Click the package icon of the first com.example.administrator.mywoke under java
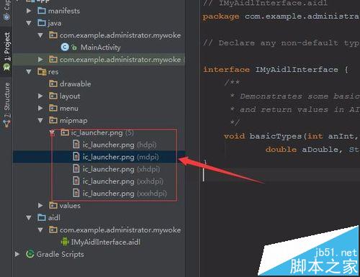360x277 pixels. point(53,35)
